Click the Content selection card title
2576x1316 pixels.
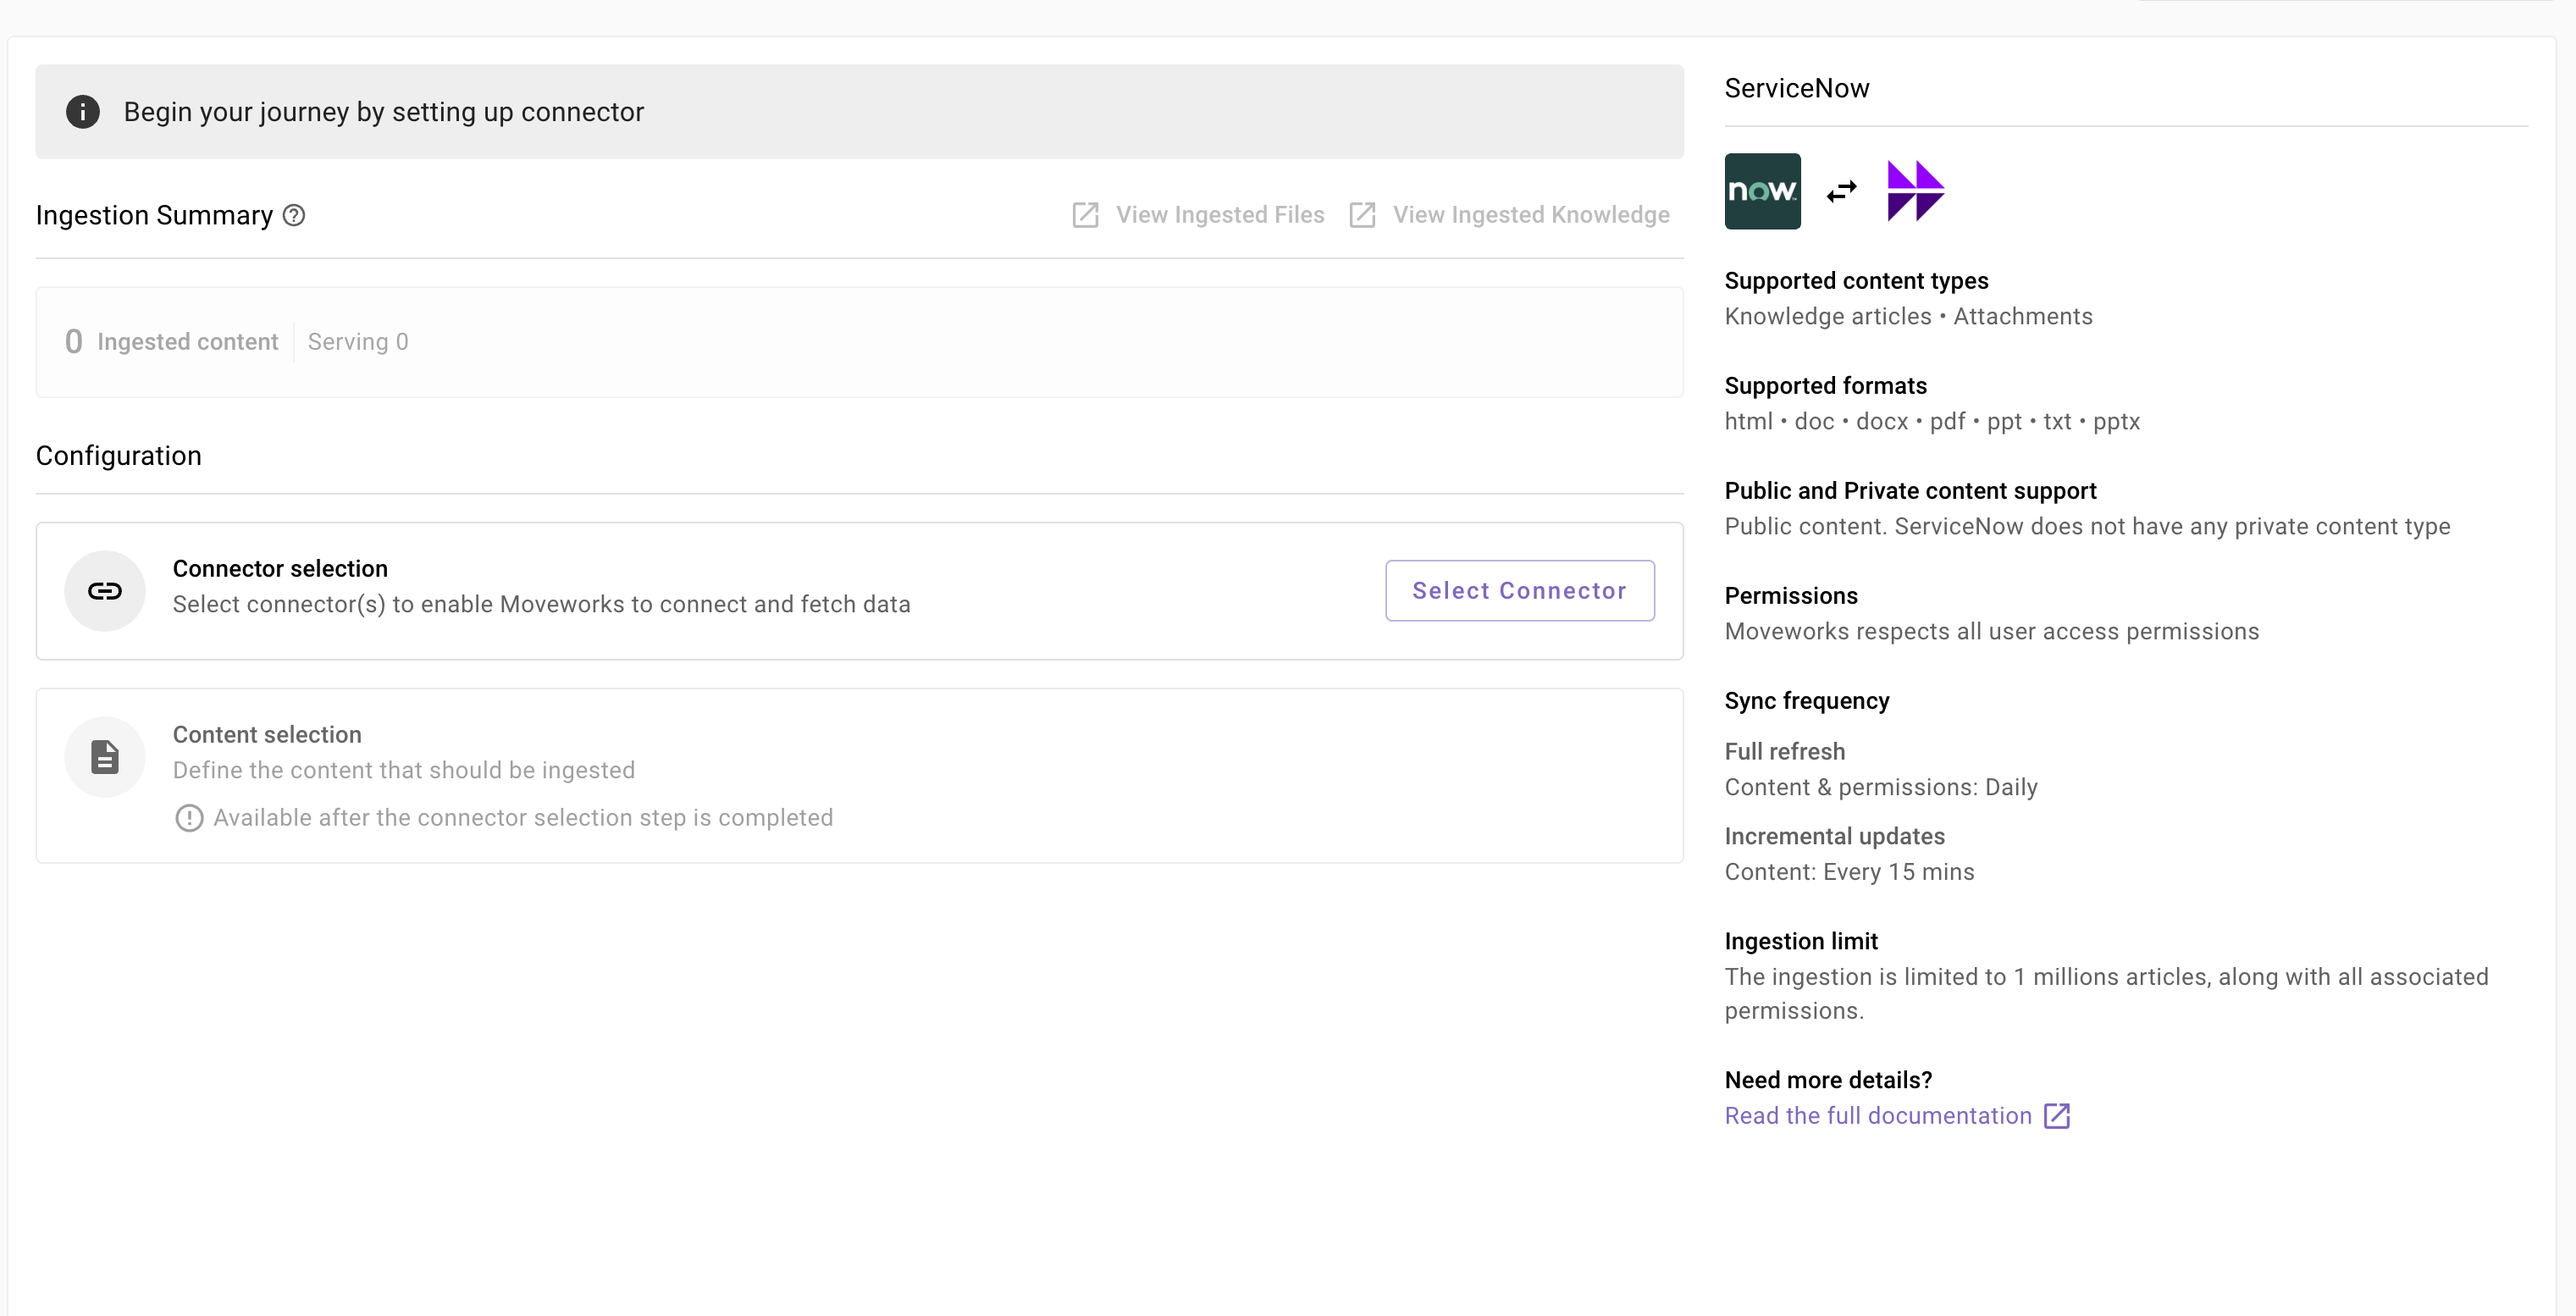tap(267, 735)
